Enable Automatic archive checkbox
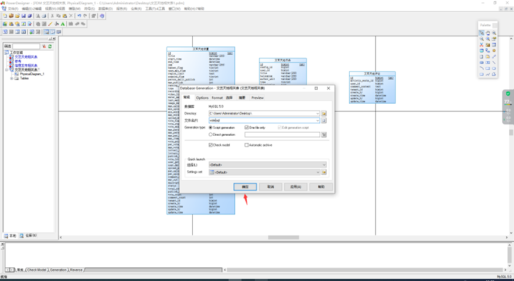Viewport: 514px width, 281px height. coord(246,145)
